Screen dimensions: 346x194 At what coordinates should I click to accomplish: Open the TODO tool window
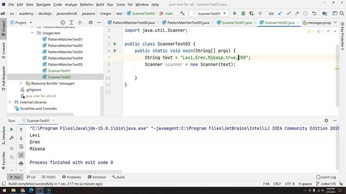[x=49, y=177]
